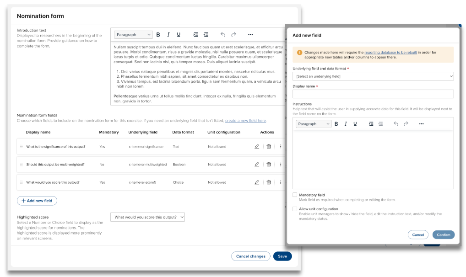Click the Add new field button
Screen dimensions: 466x277
tap(37, 201)
